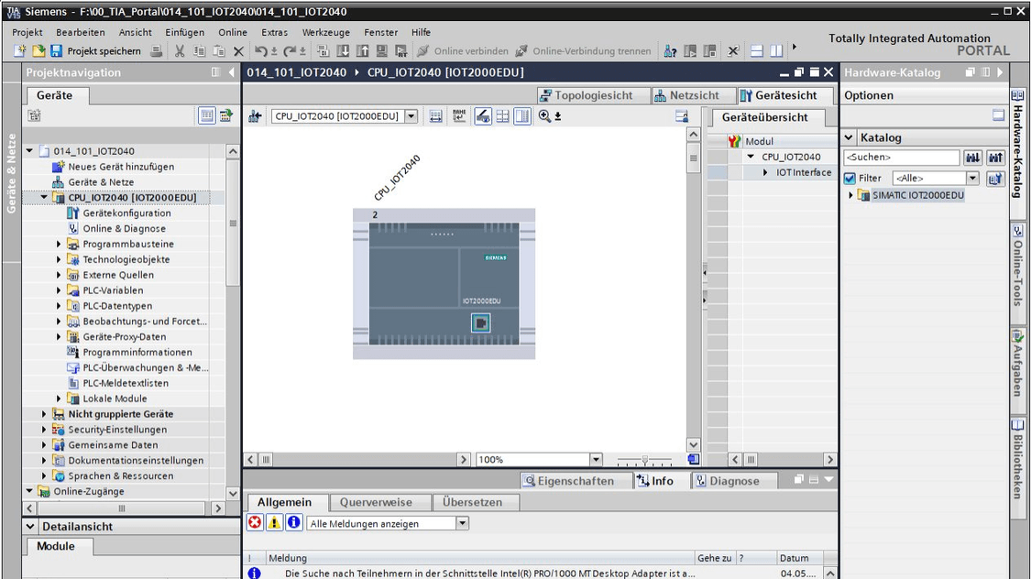Open the zoom percentage dropdown
This screenshot has height=579, width=1031.
pos(596,459)
